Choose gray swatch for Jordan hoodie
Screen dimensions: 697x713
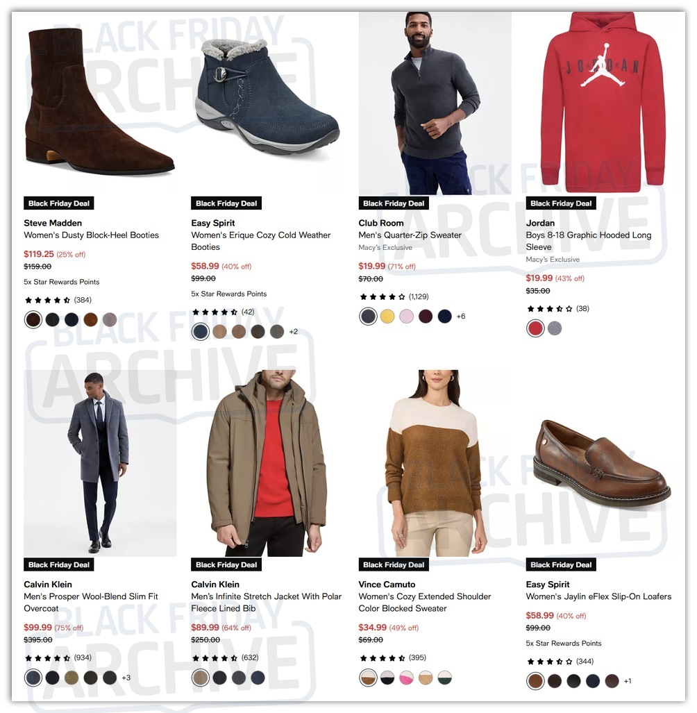(554, 328)
